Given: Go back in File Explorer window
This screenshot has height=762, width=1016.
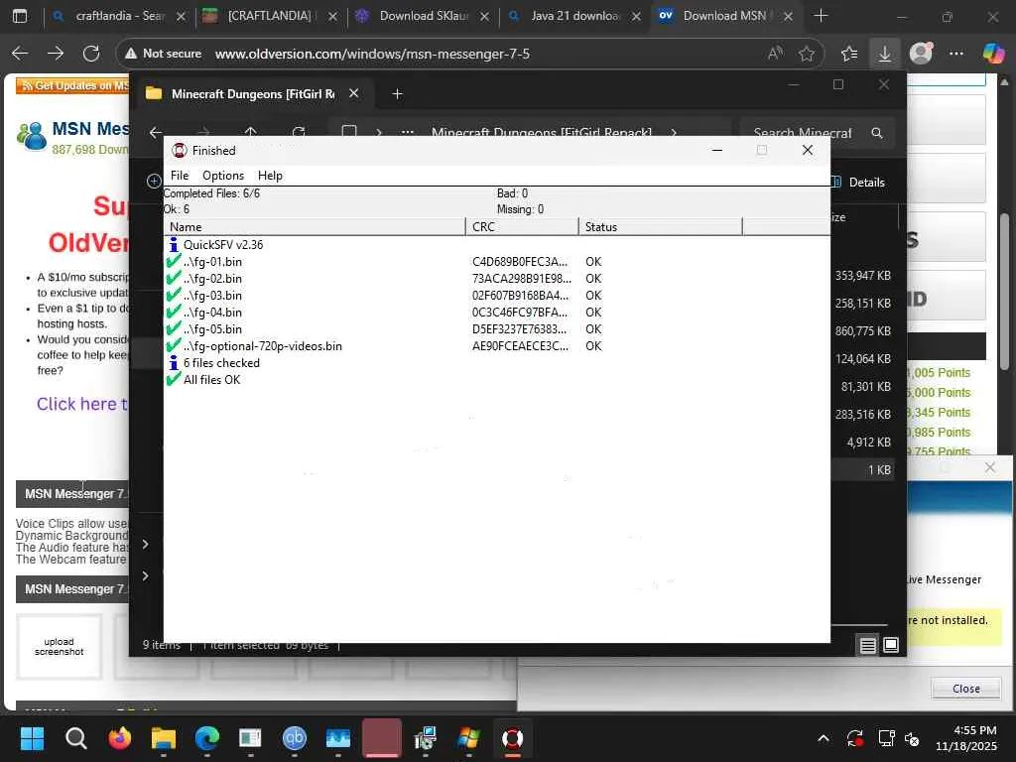Looking at the screenshot, I should point(156,133).
